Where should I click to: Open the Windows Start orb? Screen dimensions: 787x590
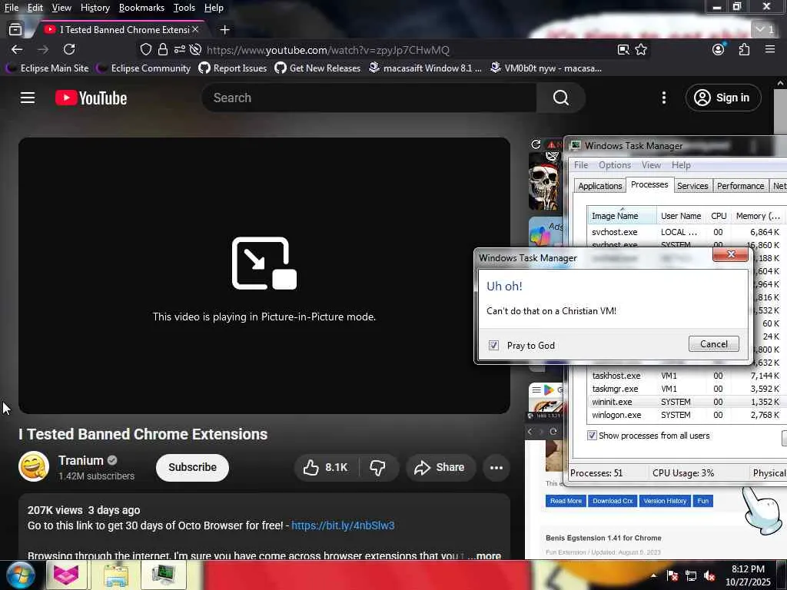[x=21, y=575]
